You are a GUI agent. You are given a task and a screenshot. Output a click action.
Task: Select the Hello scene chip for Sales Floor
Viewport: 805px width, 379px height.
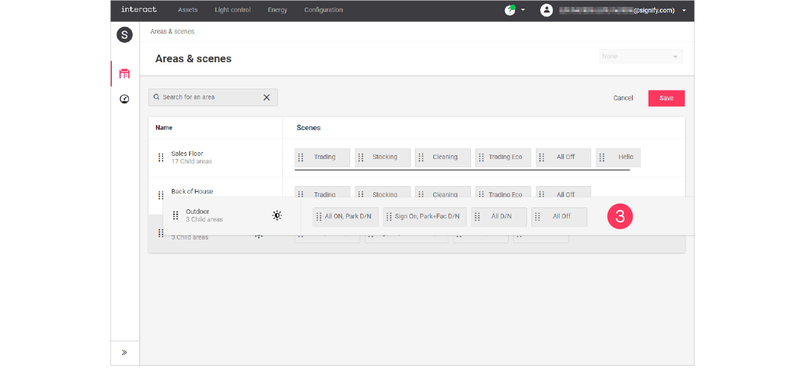[618, 157]
